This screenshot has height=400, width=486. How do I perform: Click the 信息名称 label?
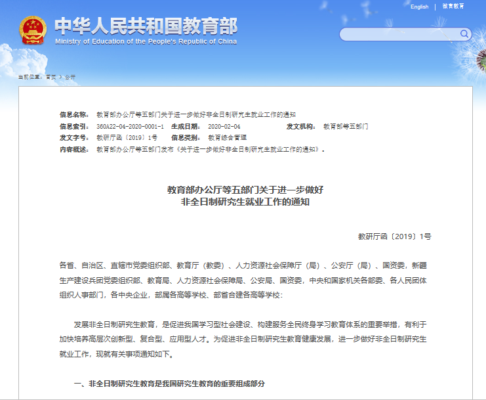coord(74,115)
